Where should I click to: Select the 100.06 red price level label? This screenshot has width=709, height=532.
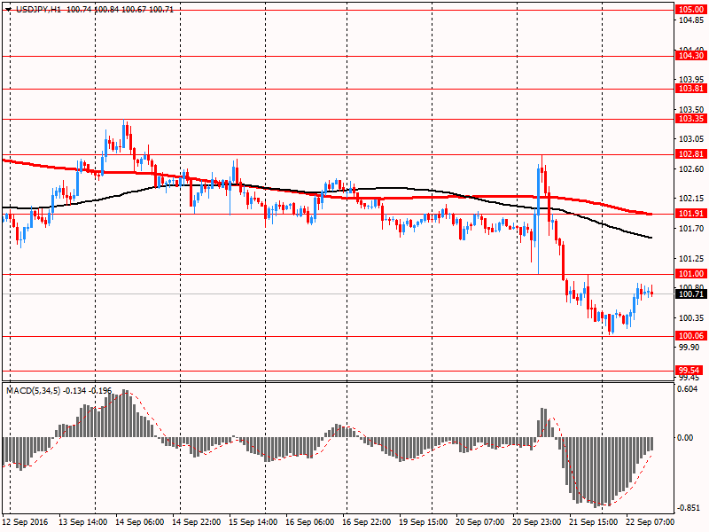(691, 336)
